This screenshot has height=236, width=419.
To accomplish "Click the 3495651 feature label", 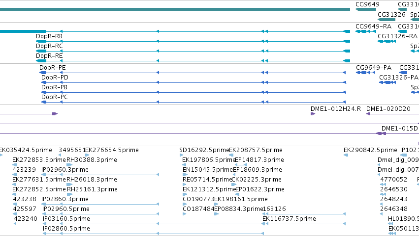I will point(72,150).
